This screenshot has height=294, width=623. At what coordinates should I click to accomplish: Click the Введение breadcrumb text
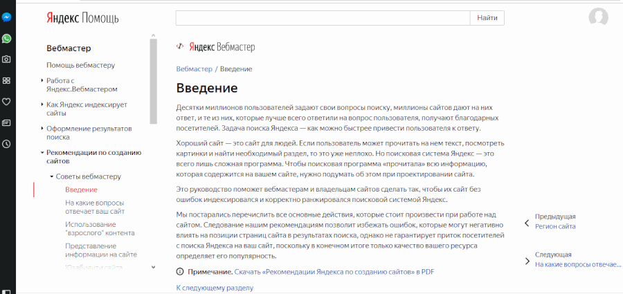click(x=236, y=68)
